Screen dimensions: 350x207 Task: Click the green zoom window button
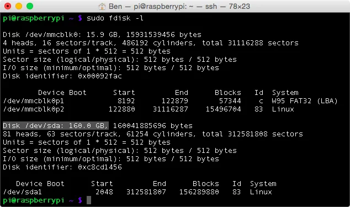click(30, 6)
